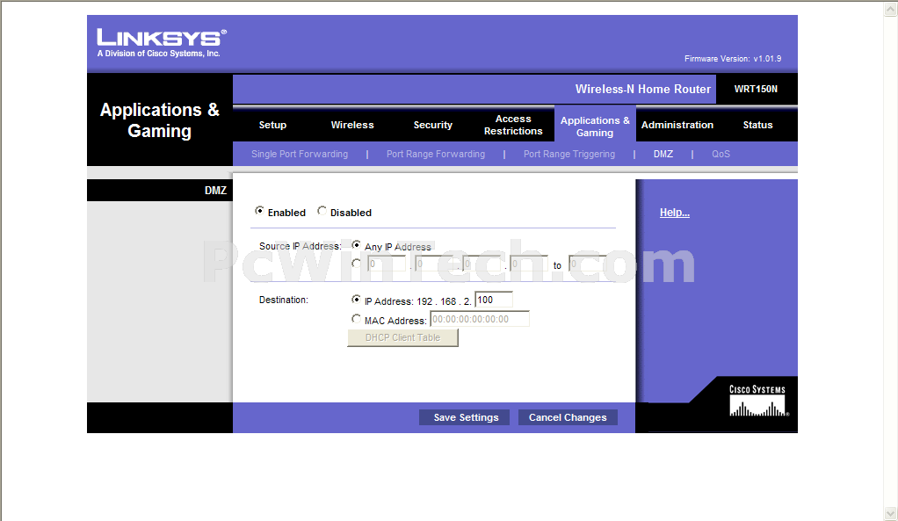
Task: Click the Cisco Systems logo
Action: [758, 401]
